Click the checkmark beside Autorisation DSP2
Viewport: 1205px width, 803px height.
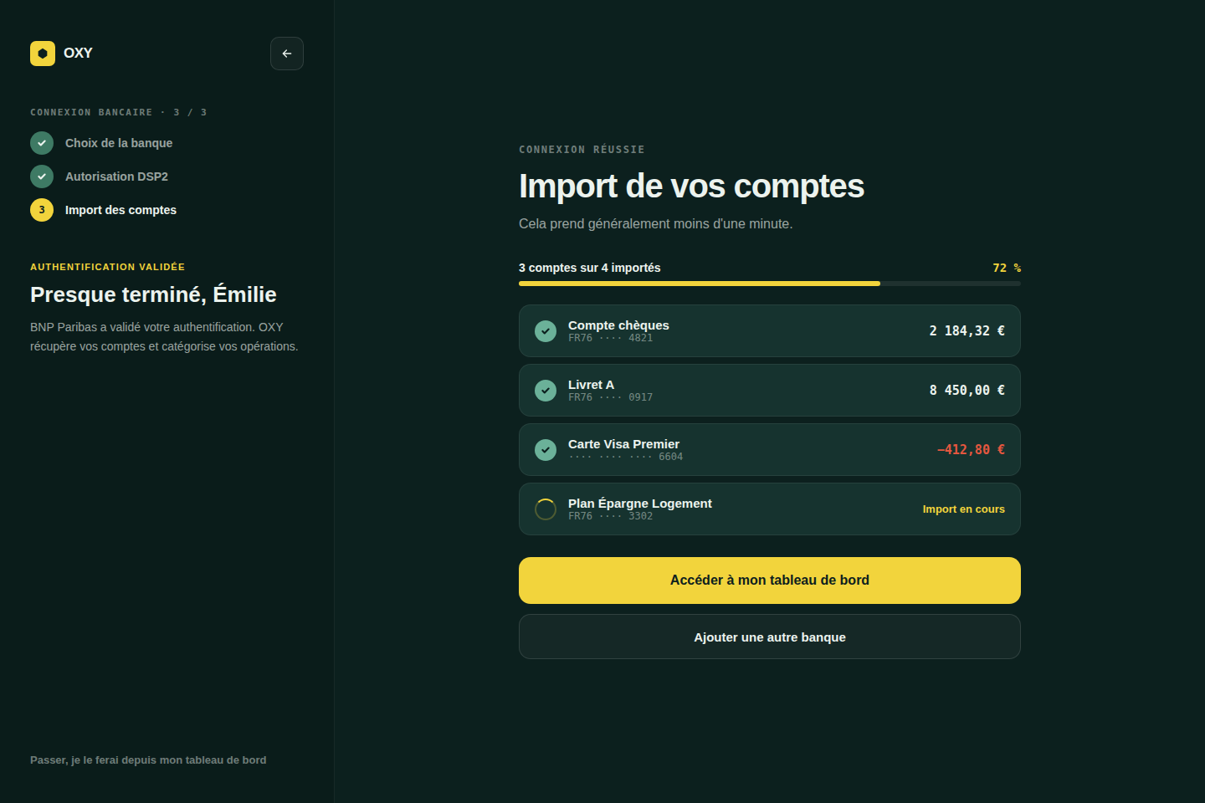pos(42,176)
